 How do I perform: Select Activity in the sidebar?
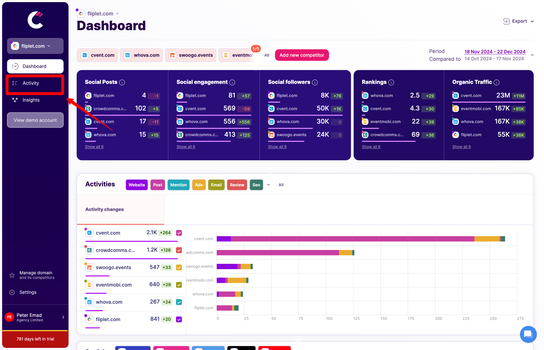coord(31,83)
